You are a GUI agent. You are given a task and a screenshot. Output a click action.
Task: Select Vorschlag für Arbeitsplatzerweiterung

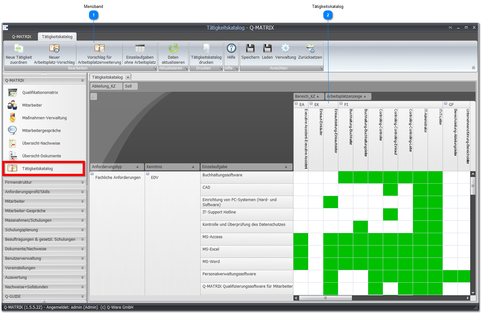coord(100,54)
